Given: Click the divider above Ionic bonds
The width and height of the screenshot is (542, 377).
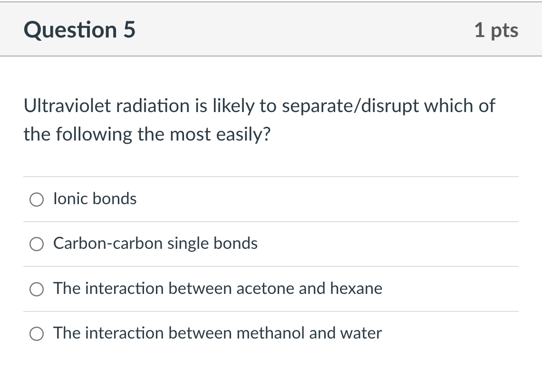Looking at the screenshot, I should point(271,176).
